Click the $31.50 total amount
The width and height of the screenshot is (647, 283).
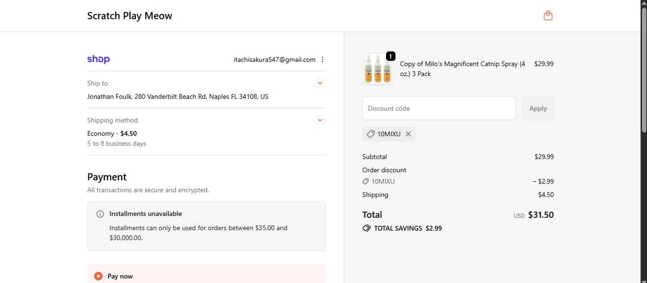tap(541, 215)
